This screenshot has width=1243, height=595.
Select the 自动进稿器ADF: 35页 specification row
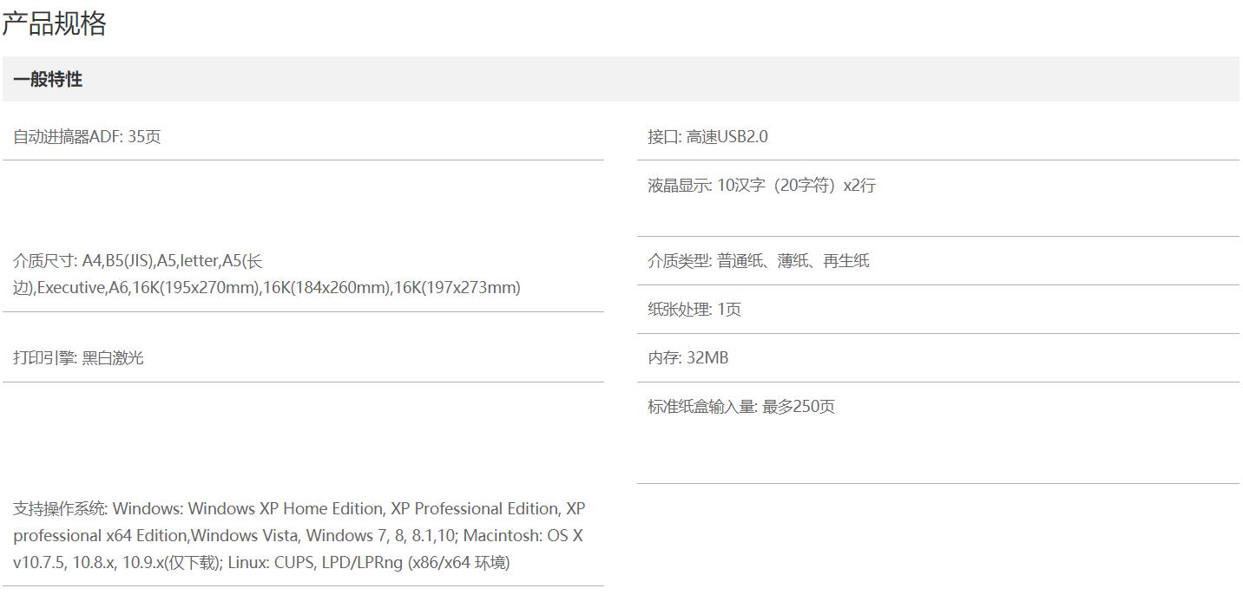tap(87, 137)
